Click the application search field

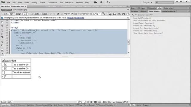[164, 2]
